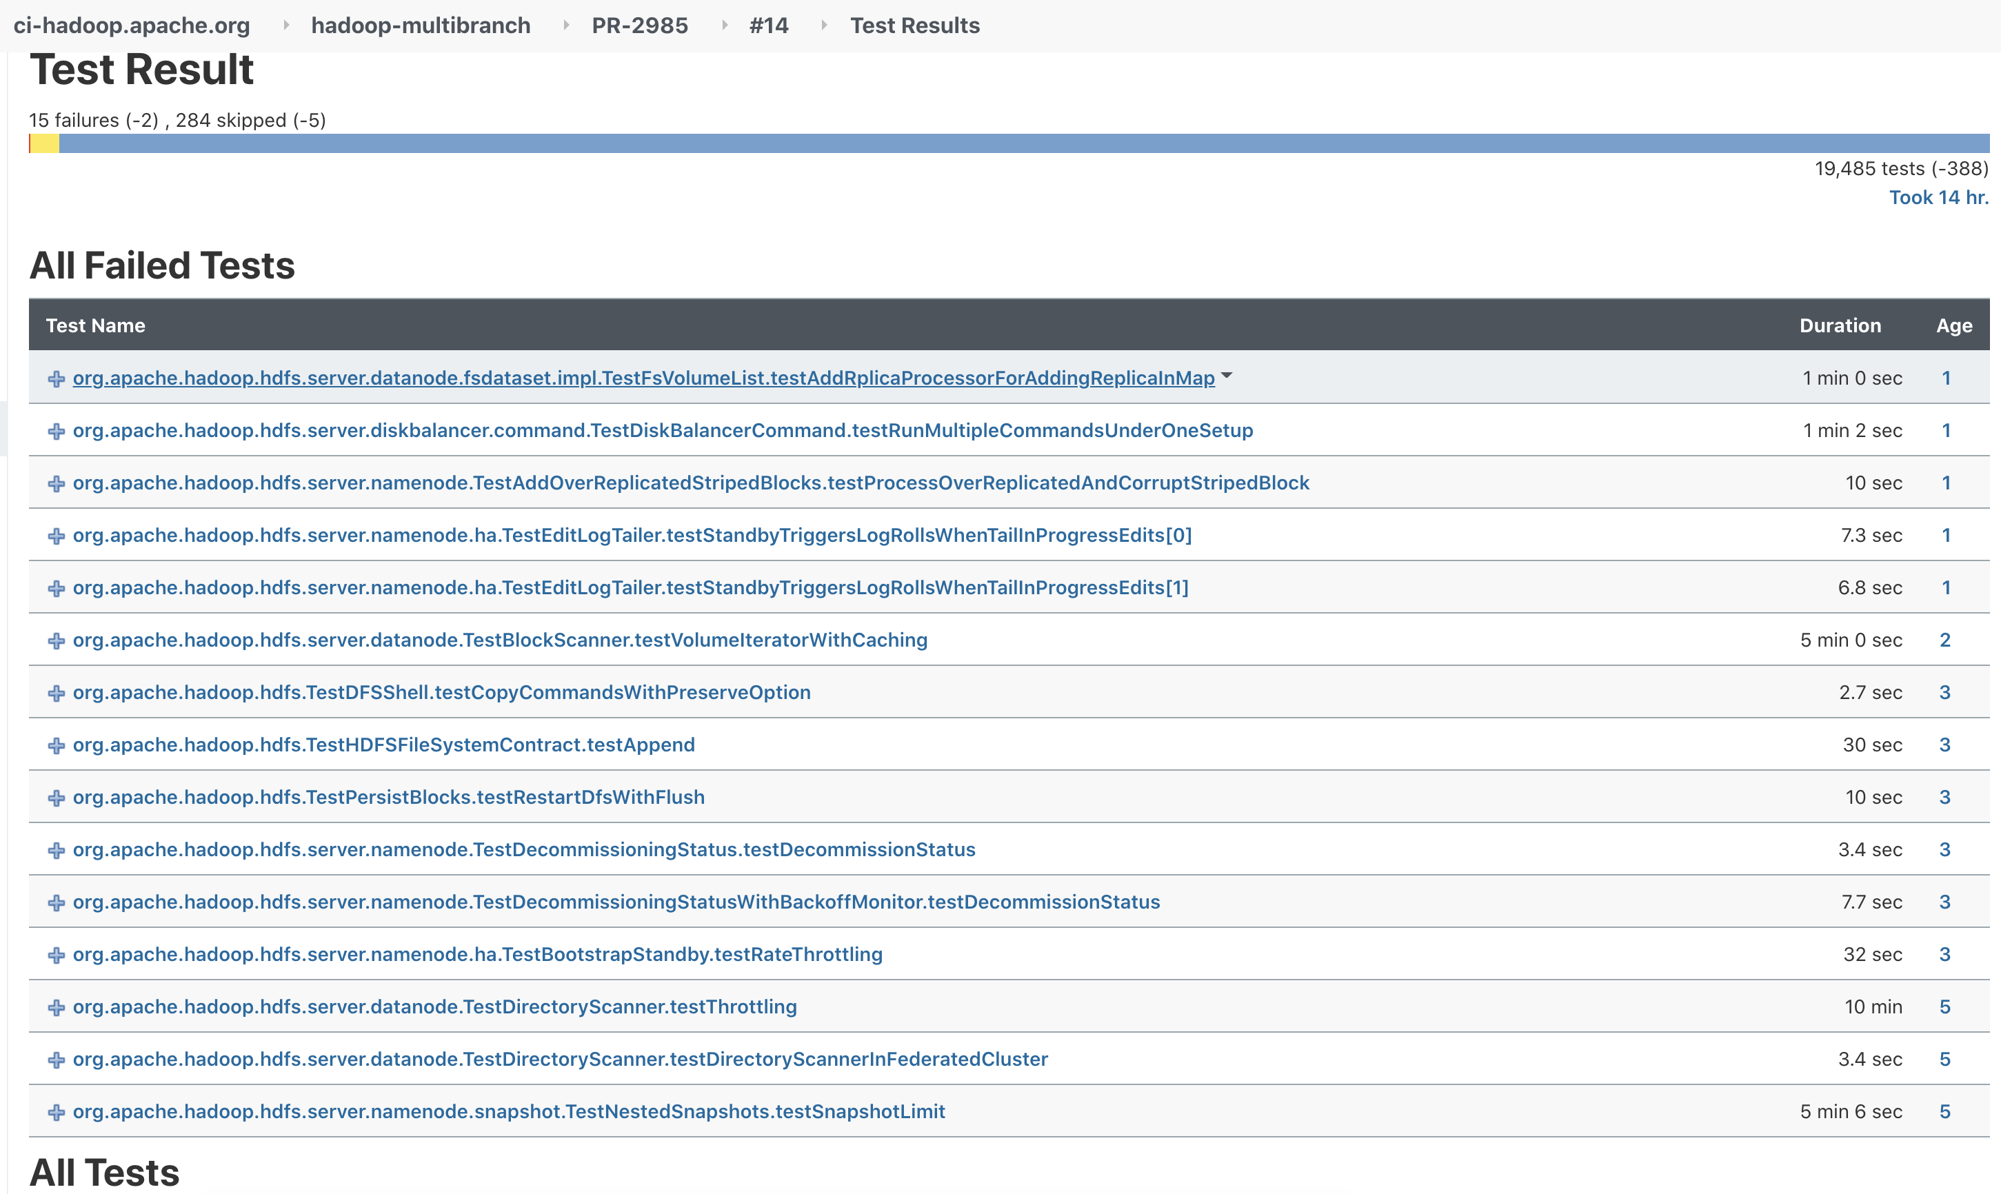Image resolution: width=2001 pixels, height=1194 pixels.
Task: Click the Duration column header
Action: tap(1839, 326)
